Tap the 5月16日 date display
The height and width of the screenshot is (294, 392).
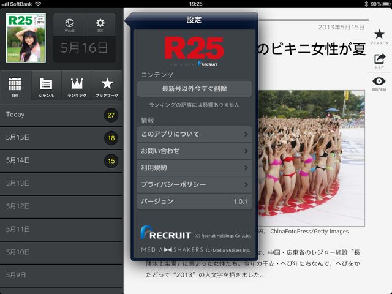pyautogui.click(x=85, y=48)
